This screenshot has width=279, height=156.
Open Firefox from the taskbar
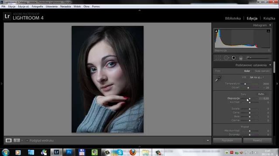(133, 152)
